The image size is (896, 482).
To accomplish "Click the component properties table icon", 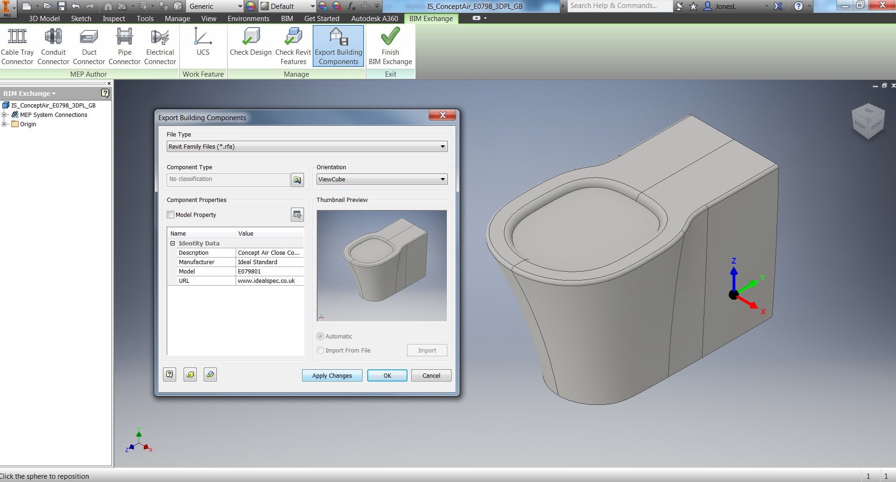I will (297, 215).
